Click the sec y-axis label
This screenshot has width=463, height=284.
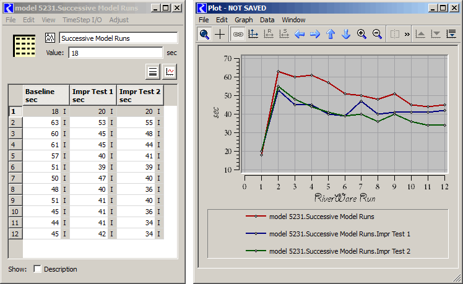coord(216,113)
